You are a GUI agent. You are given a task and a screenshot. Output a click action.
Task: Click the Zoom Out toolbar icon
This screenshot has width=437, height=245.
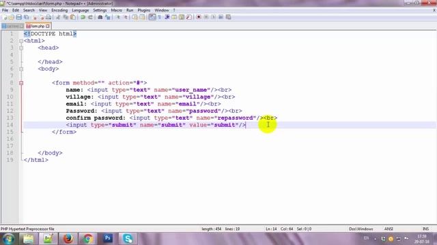(x=126, y=17)
